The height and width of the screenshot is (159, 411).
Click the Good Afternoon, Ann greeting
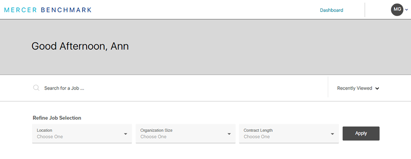(80, 46)
